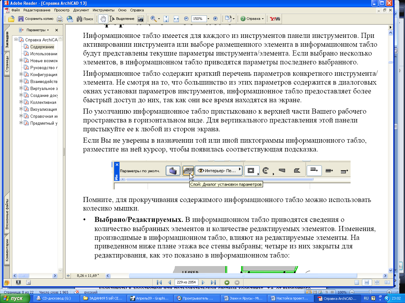
Task: Open the zoom percentage dropdown list
Action: click(x=208, y=19)
